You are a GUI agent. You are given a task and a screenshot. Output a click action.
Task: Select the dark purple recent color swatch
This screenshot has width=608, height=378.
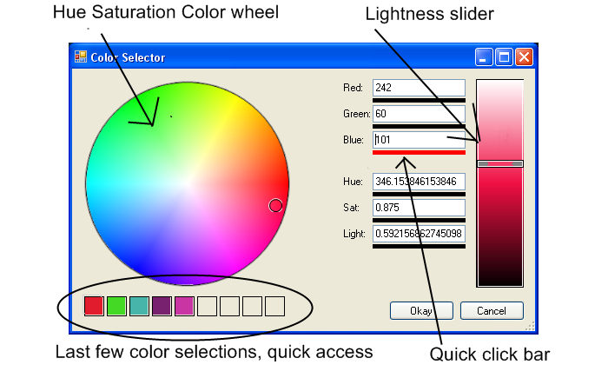pyautogui.click(x=162, y=306)
